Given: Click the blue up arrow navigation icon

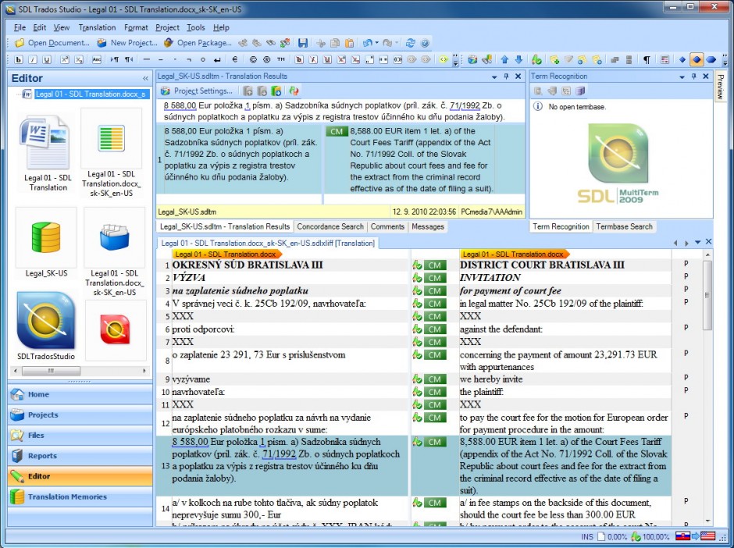Looking at the screenshot, I should click(504, 59).
